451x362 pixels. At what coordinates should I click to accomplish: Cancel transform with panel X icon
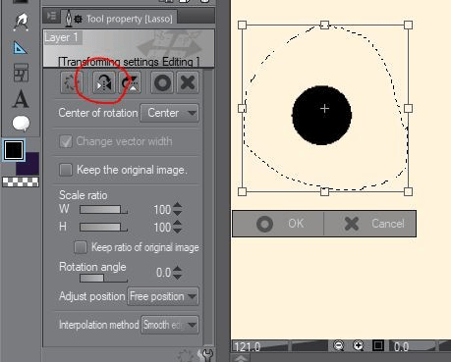[188, 82]
